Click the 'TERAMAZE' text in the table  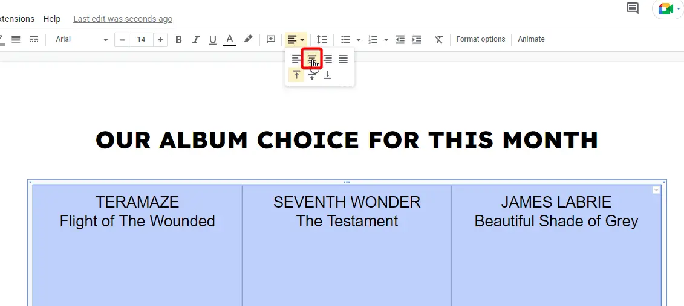pos(137,202)
